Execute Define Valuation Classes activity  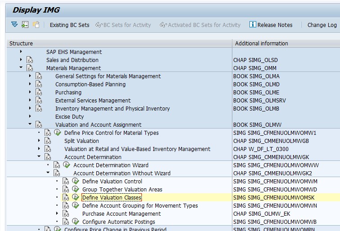coord(76,197)
